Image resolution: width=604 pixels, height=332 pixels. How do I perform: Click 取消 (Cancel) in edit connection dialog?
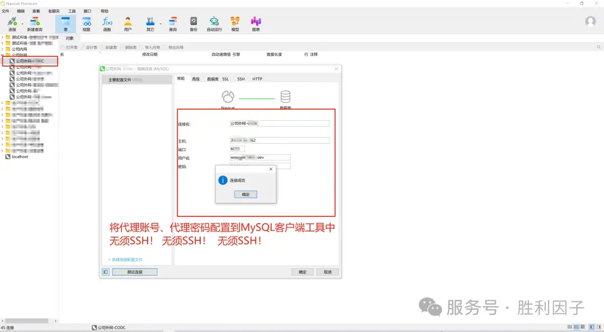[327, 272]
